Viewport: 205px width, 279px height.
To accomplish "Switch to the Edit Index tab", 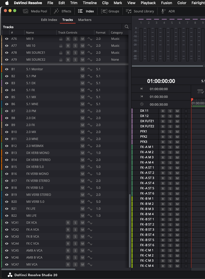I will click(x=49, y=20).
